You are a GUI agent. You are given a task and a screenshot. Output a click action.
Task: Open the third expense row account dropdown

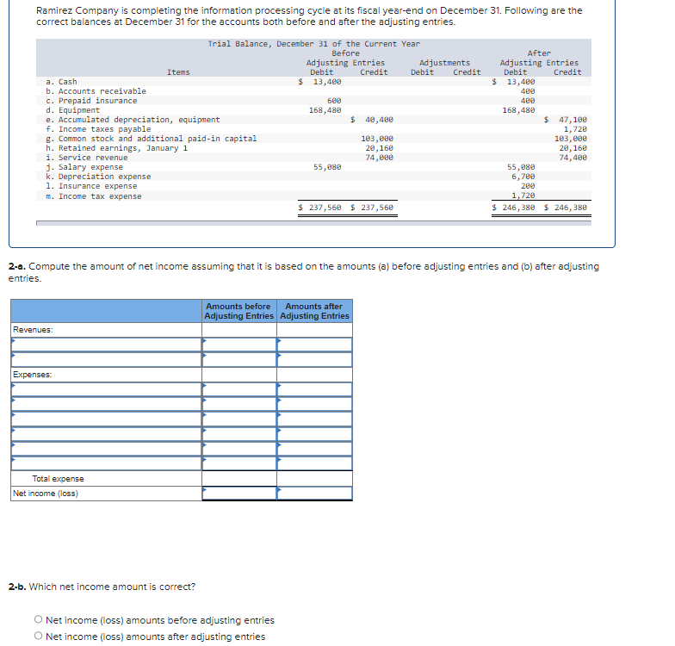tap(107, 419)
